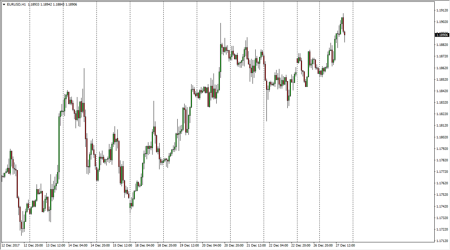Open the chart dropdown triangle beside EURUSD
The width and height of the screenshot is (450, 250).
pos(4,5)
